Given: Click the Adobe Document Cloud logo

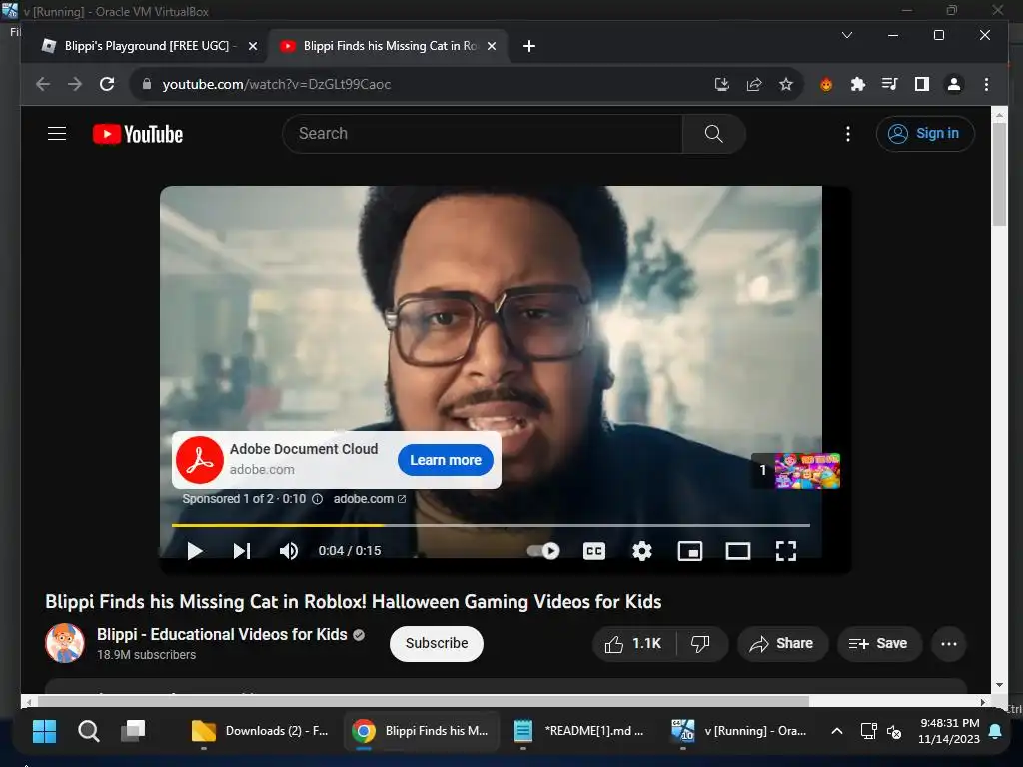Looking at the screenshot, I should (200, 460).
